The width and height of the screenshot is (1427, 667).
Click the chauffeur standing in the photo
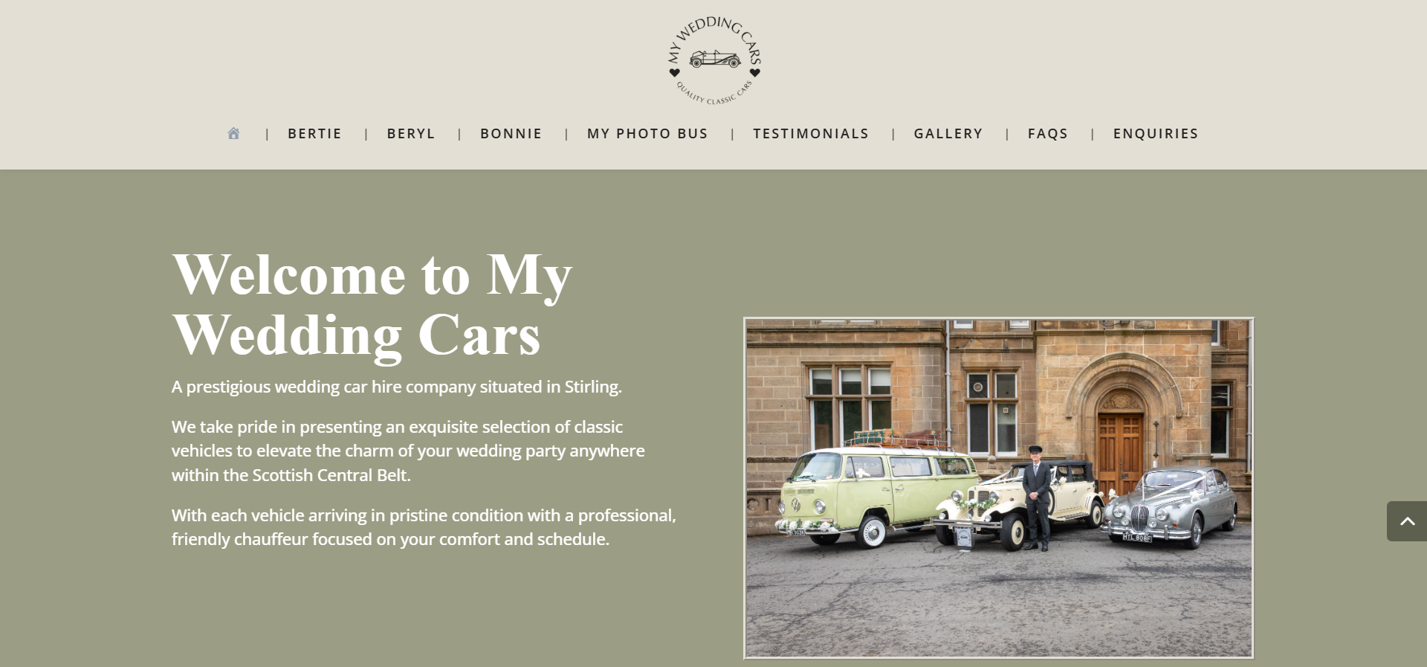(1037, 498)
